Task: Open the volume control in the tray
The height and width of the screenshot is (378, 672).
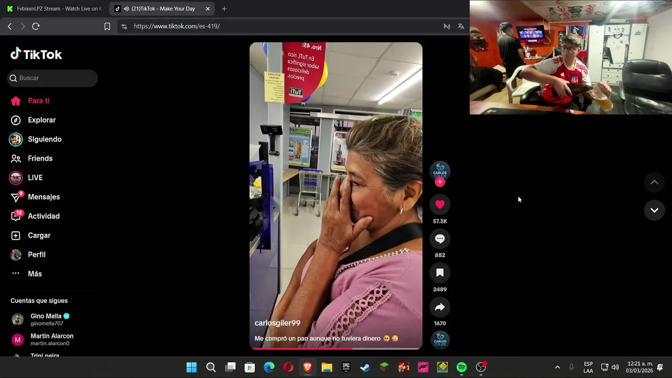Action: click(615, 367)
